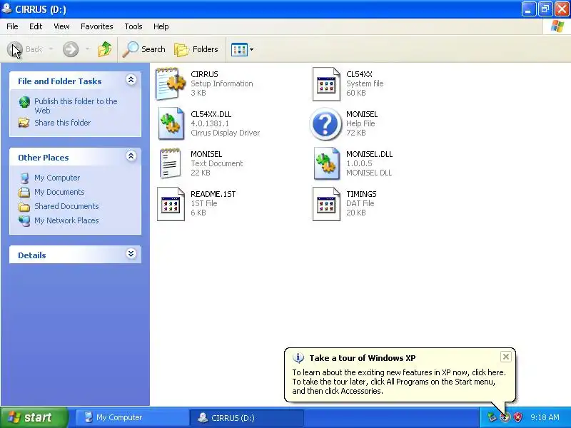Go up one folder level

pos(105,49)
